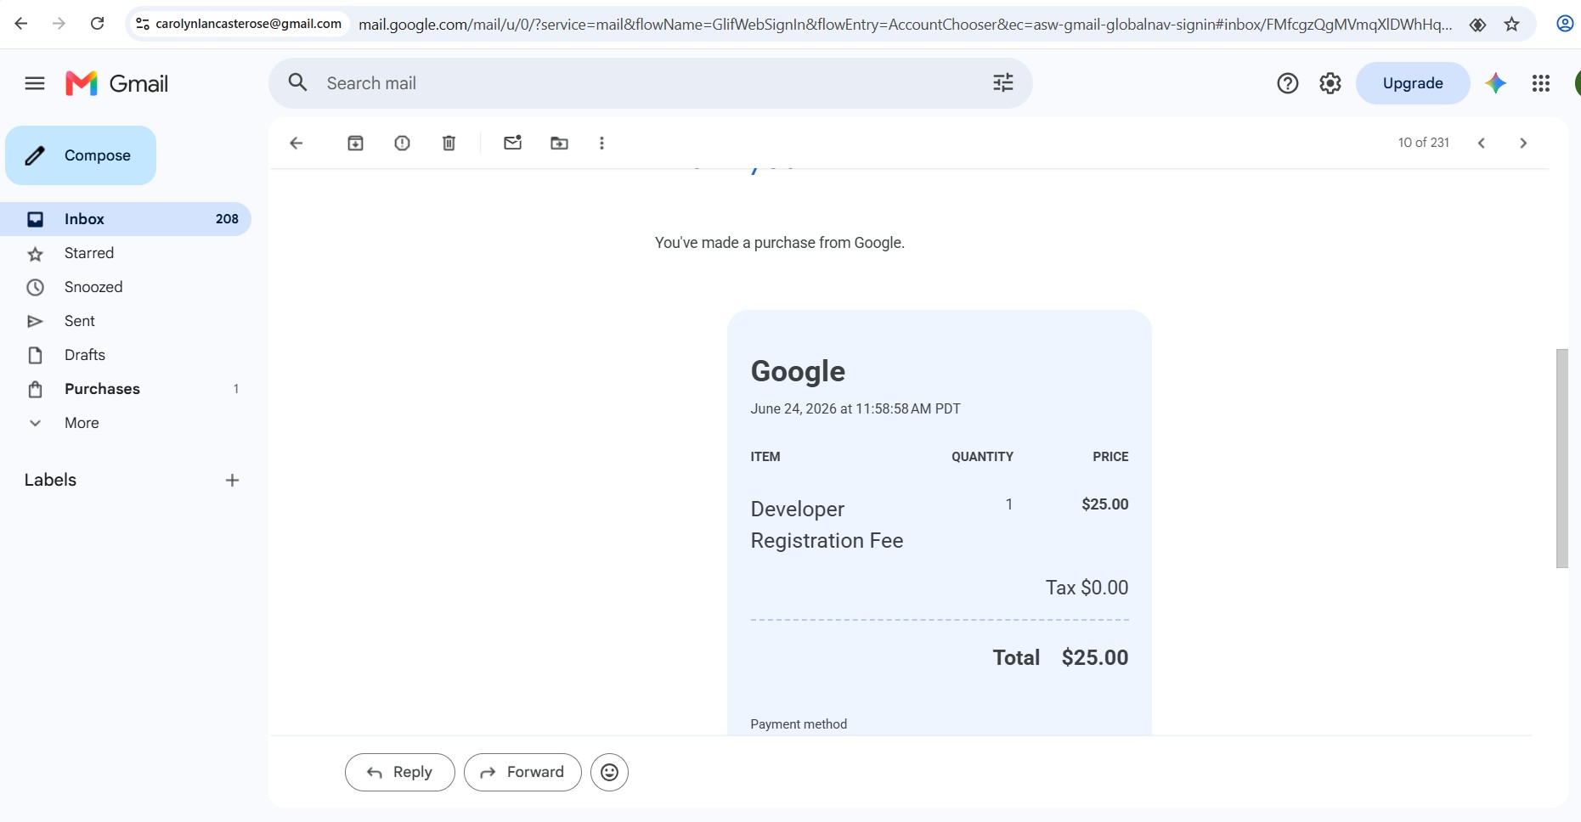Archive this email

pyautogui.click(x=355, y=143)
